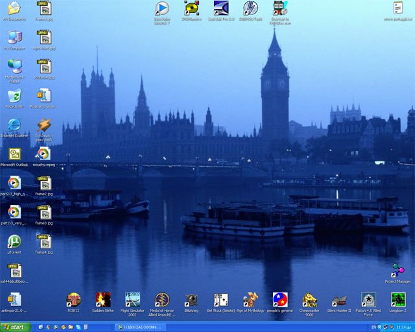Image resolution: width=415 pixels, height=332 pixels.
Task: Open the Age of Mythology shortcut
Action: (x=251, y=300)
